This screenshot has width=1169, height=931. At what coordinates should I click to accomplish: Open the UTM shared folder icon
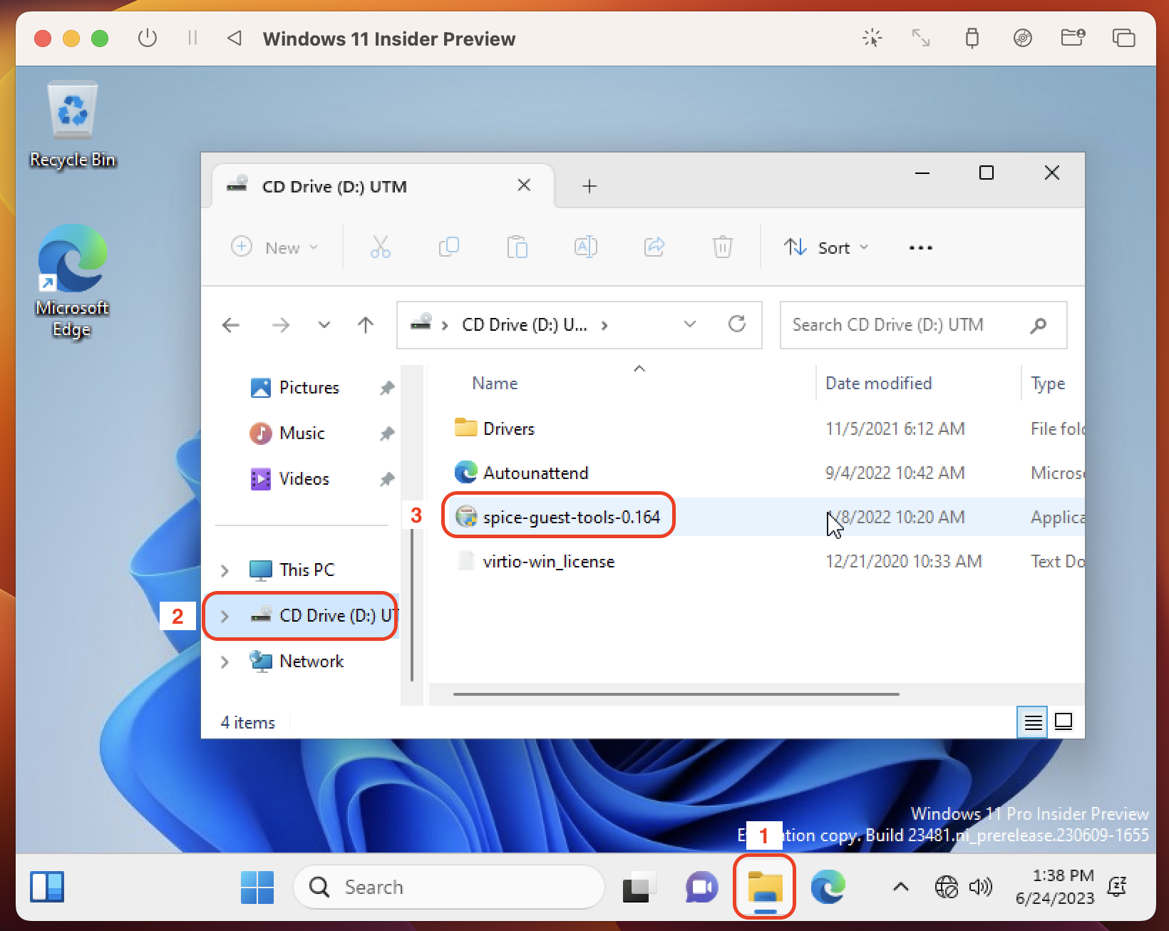tap(1073, 38)
